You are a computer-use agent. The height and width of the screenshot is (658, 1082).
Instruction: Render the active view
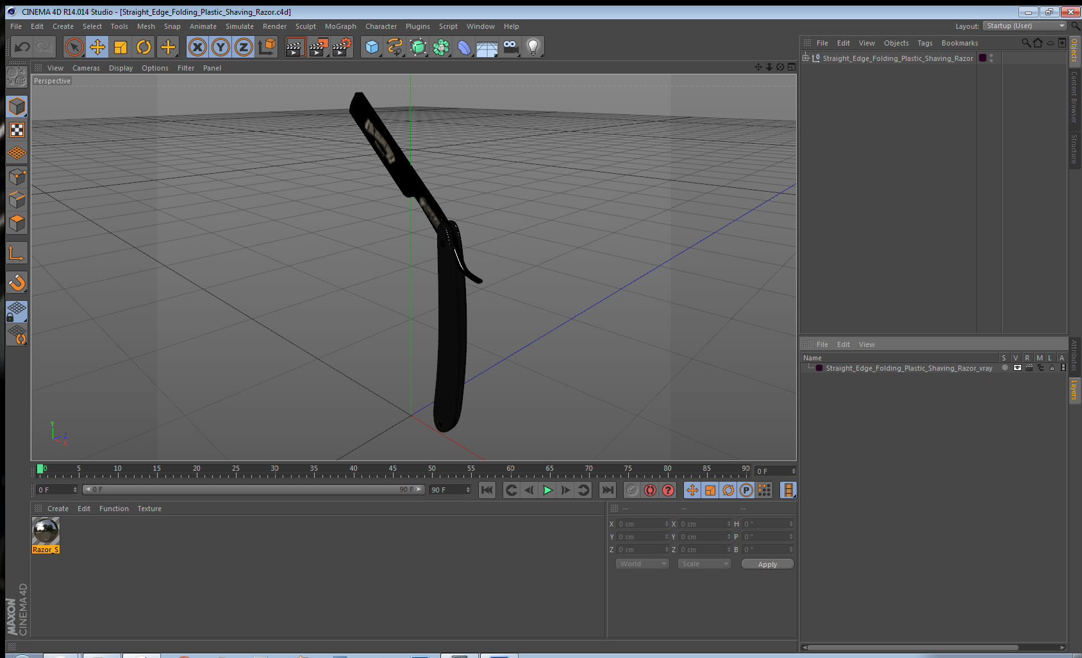pyautogui.click(x=294, y=47)
